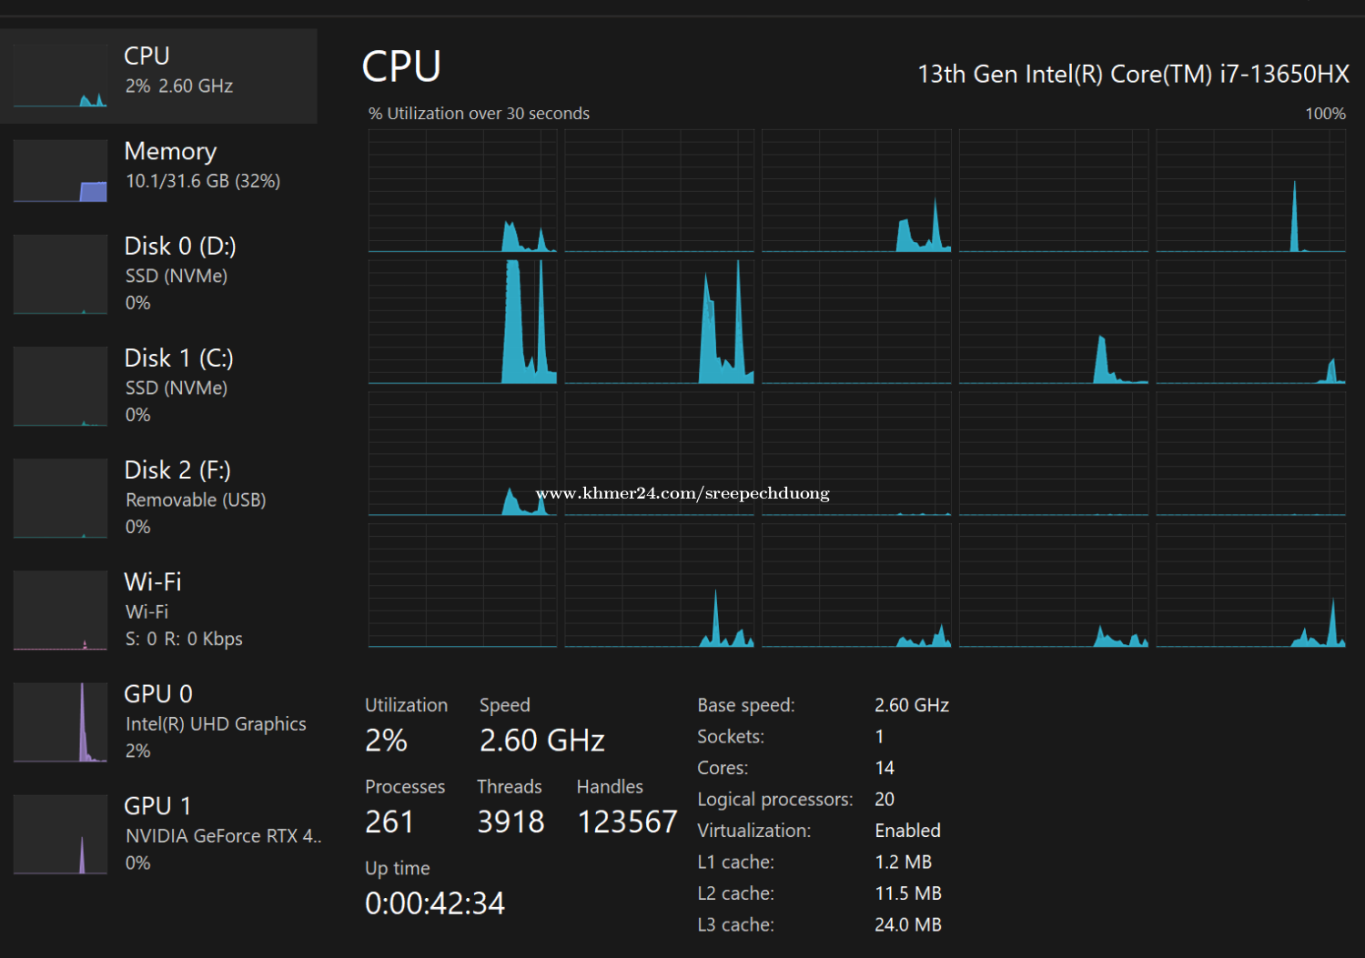Select the CPU mini graph in sidebar

tap(60, 77)
